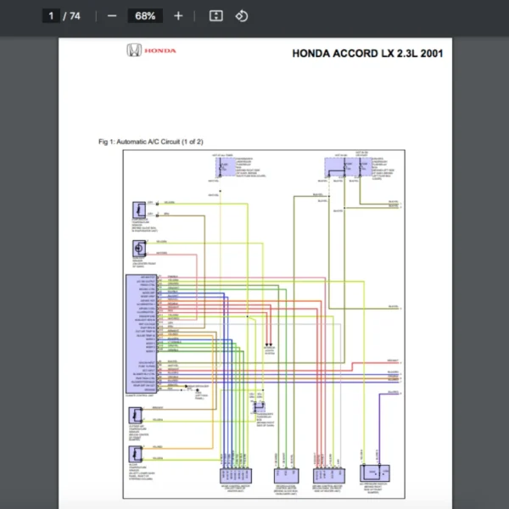Zoom out with the minus icon
This screenshot has height=509, width=509.
pos(112,16)
